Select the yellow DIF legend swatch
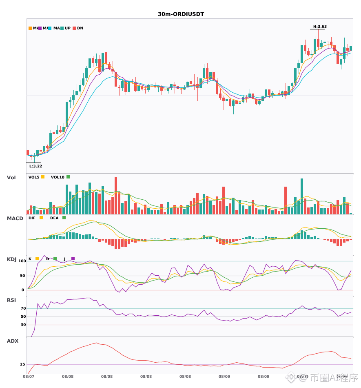Image resolution: width=361 pixels, height=388 pixels. click(x=41, y=218)
